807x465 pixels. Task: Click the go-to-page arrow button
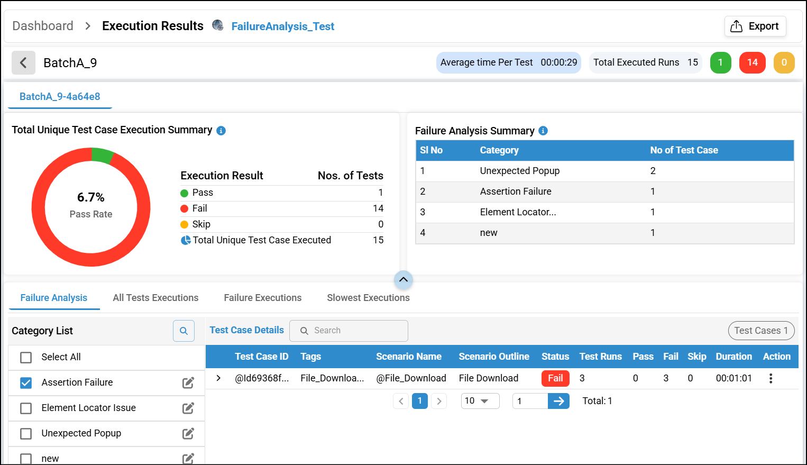pos(558,401)
